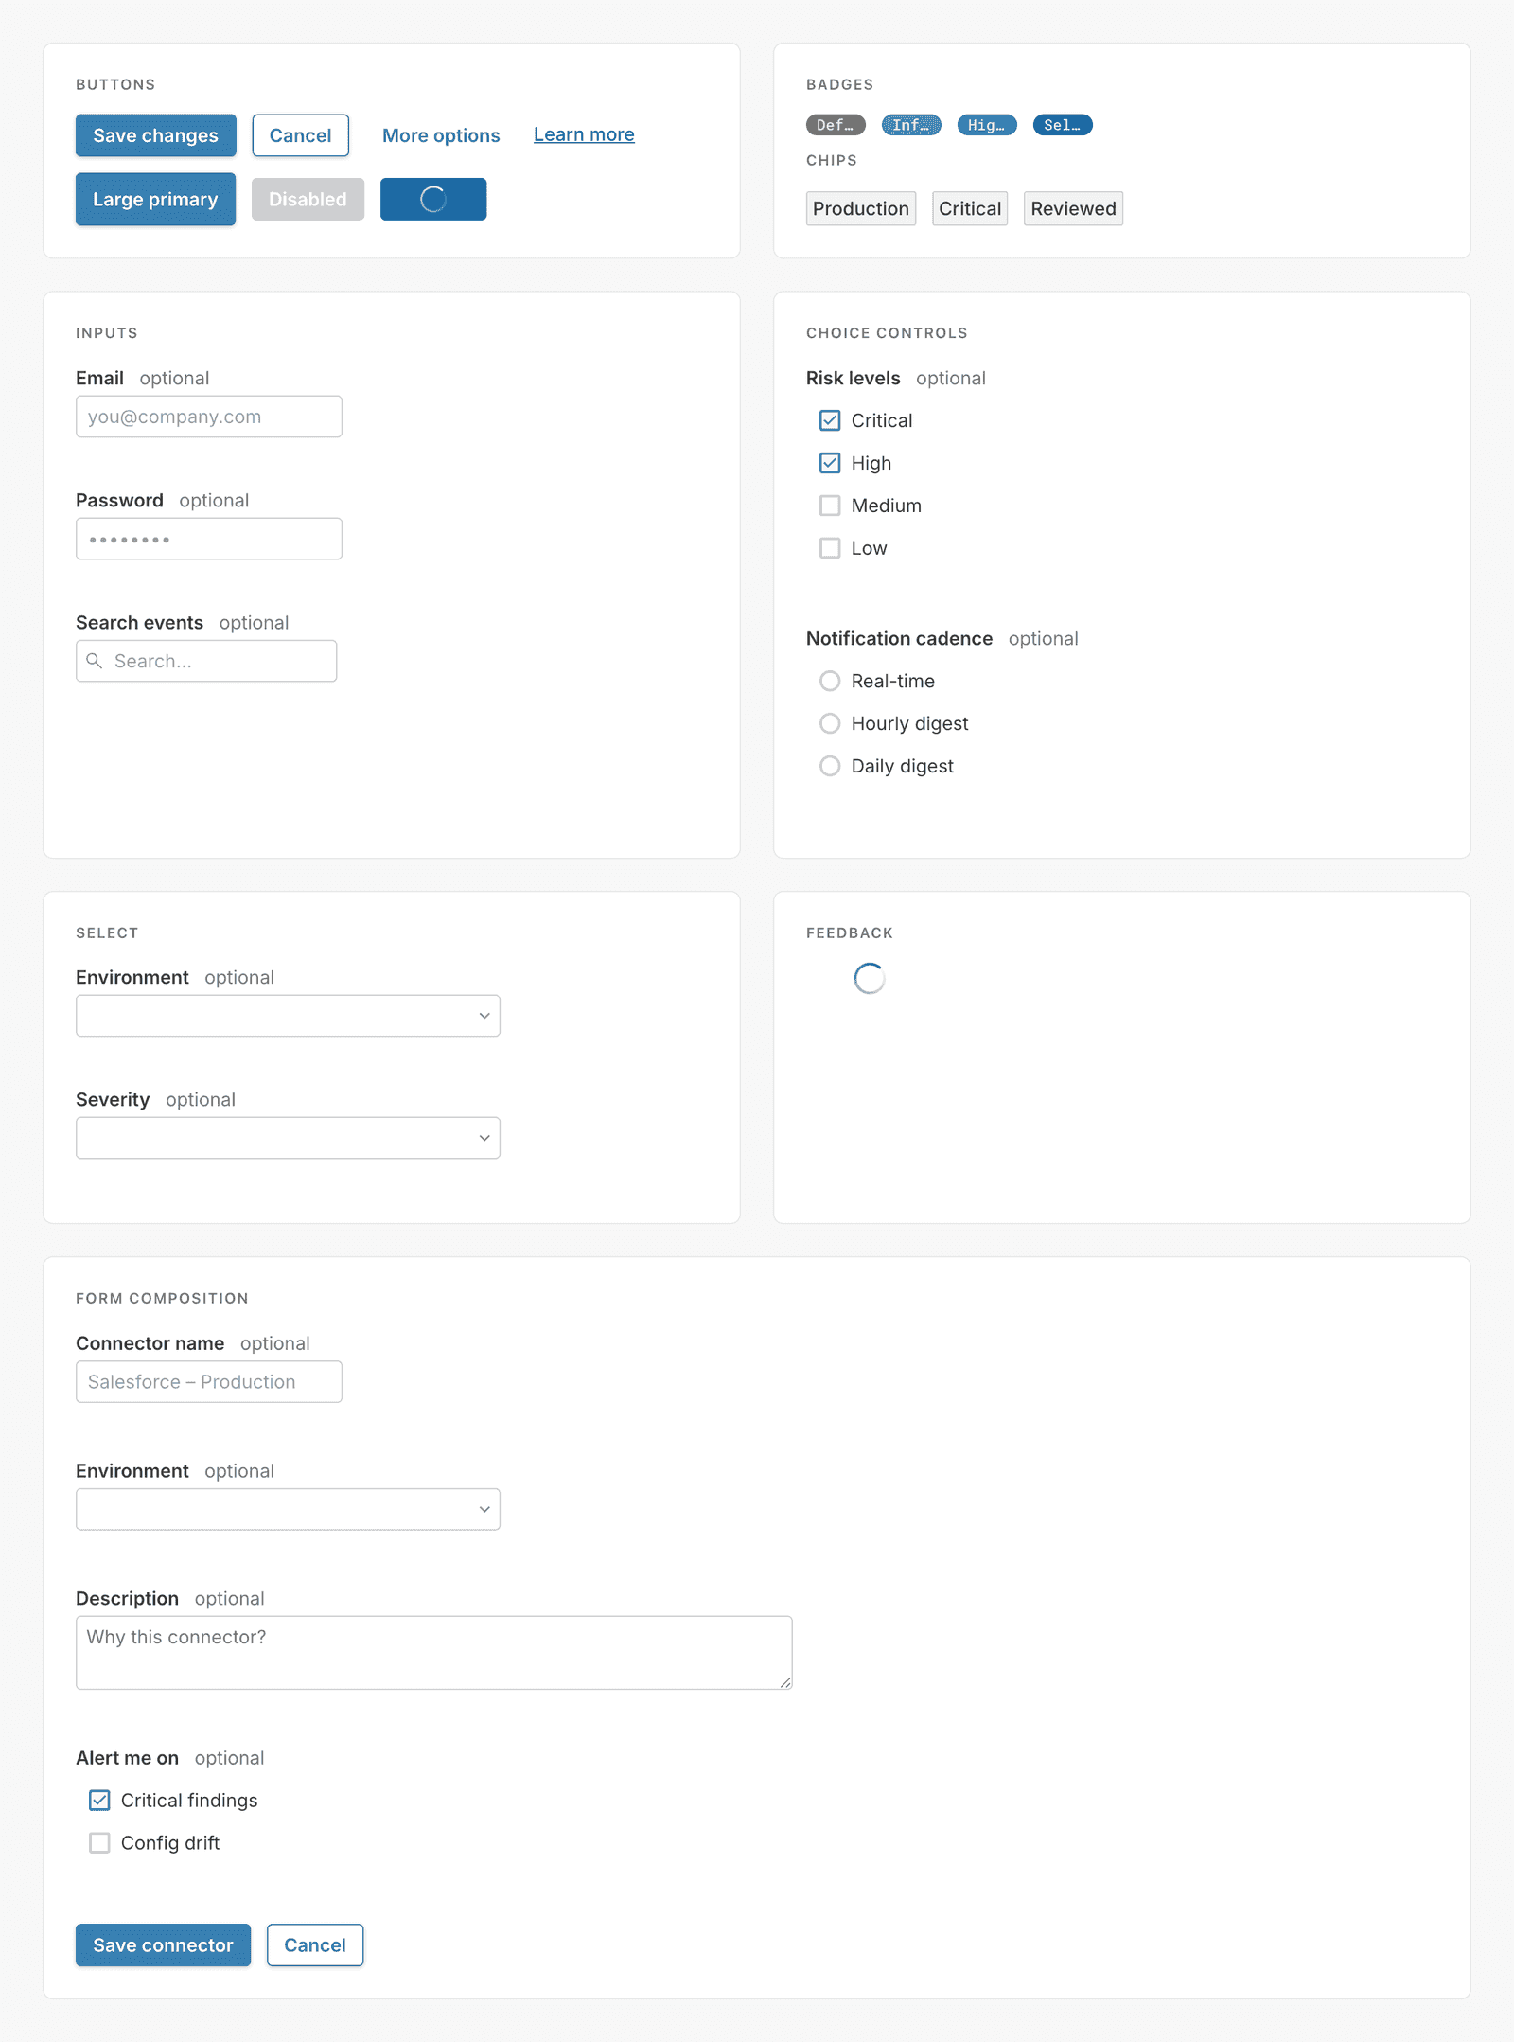
Task: Click the Production chip
Action: tap(861, 208)
